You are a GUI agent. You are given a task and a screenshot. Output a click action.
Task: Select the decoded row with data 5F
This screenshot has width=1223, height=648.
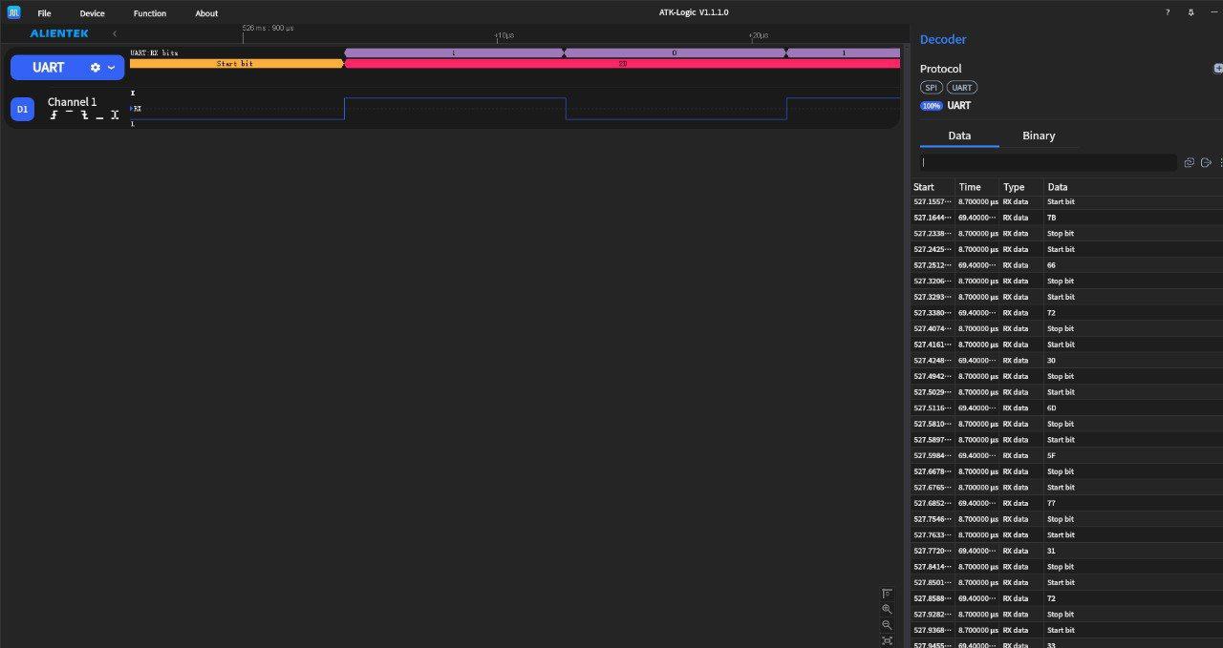click(1066, 455)
